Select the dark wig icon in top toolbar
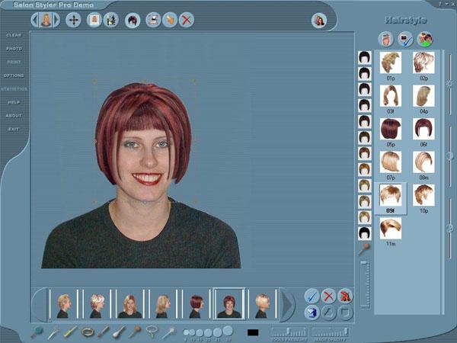The image size is (457, 343). 133,20
